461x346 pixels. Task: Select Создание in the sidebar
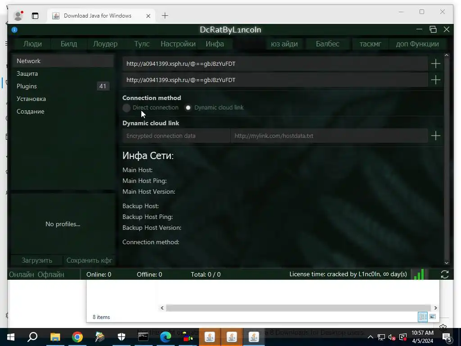(63, 112)
